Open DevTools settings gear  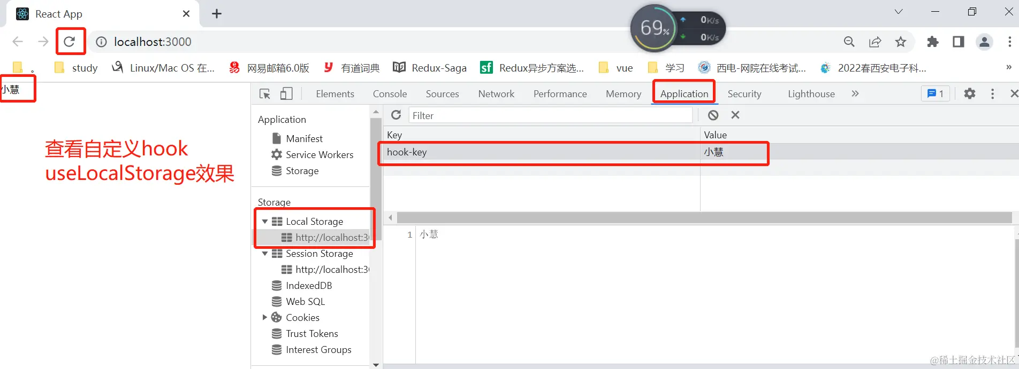[x=970, y=93]
